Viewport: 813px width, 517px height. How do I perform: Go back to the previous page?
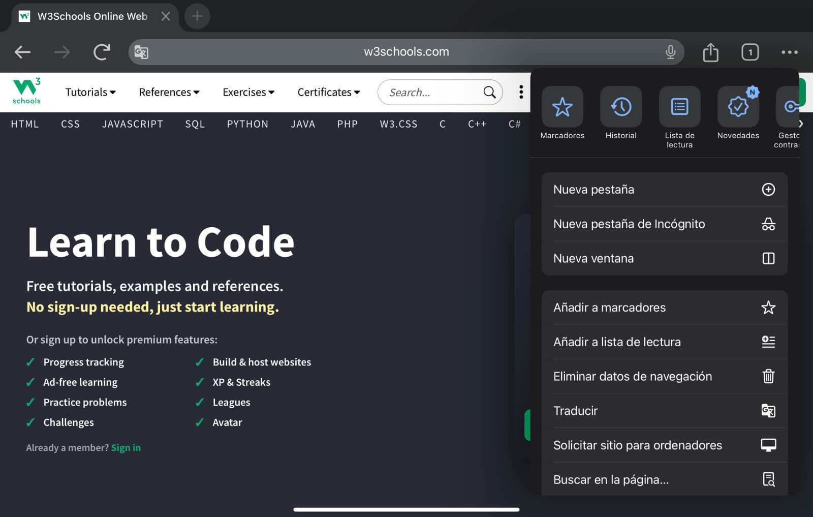[23, 52]
